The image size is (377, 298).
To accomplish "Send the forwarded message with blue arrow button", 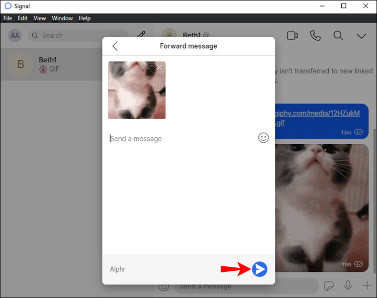I will (259, 269).
